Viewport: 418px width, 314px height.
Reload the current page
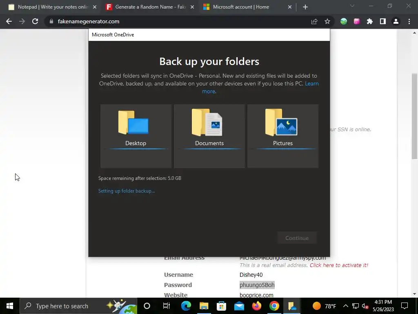pos(35,21)
